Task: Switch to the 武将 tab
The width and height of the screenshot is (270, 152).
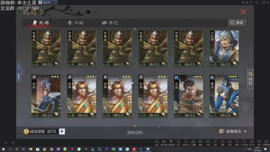Action: pyautogui.click(x=41, y=23)
